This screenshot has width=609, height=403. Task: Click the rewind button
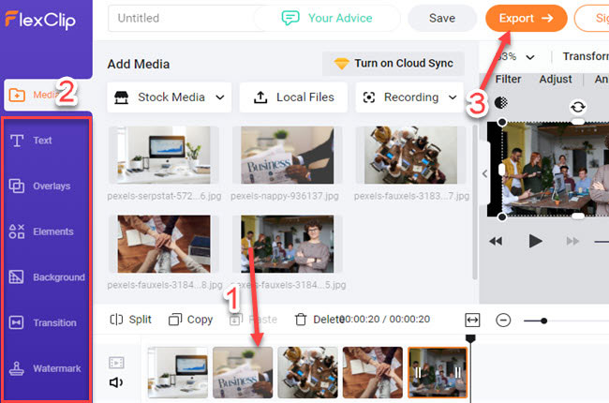(x=496, y=242)
